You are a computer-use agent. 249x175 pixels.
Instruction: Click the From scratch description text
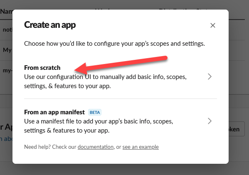coord(105,81)
